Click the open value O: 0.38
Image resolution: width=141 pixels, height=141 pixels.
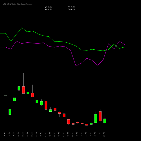coord(49,10)
